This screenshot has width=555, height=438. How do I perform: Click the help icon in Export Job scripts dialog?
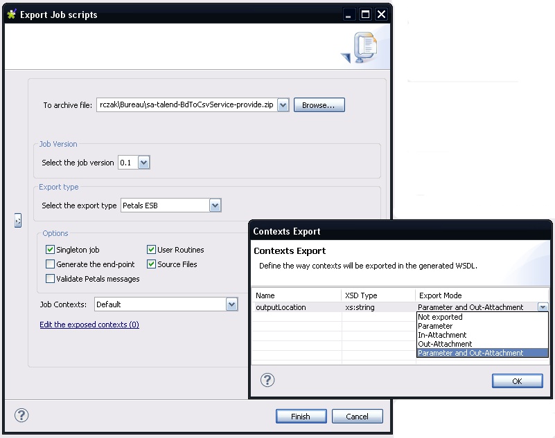point(21,415)
